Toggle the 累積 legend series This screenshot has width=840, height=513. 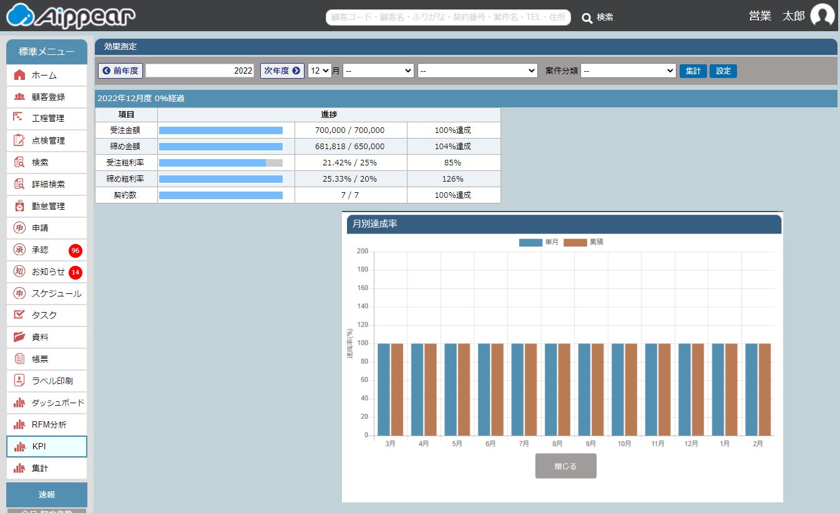click(x=575, y=242)
